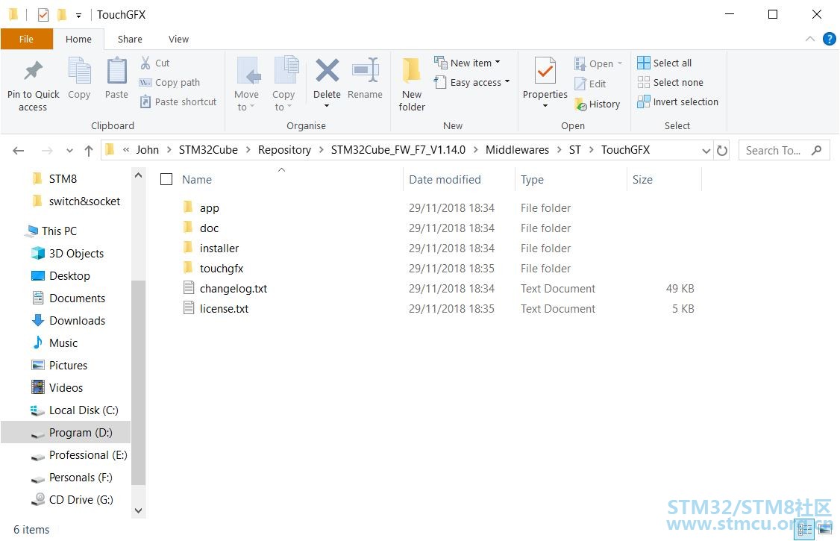Open Local Disk (C:) in sidebar
The image size is (840, 541).
pyautogui.click(x=75, y=410)
